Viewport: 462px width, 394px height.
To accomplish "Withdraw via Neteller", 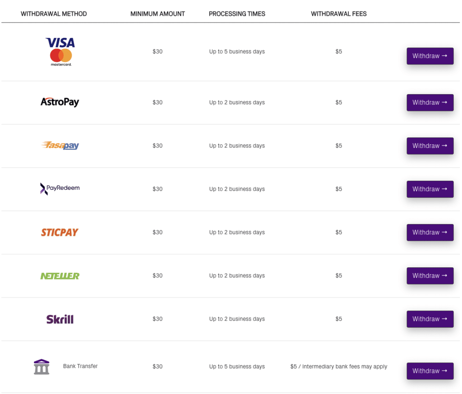I will pos(430,275).
